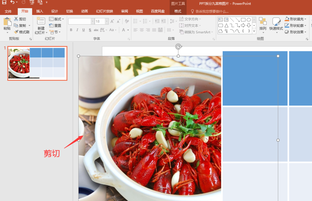Increase font size icon
The height and width of the screenshot is (201, 312).
[112, 21]
